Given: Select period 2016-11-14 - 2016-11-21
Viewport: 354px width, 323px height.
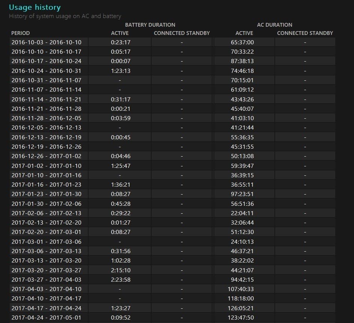Looking at the screenshot, I should pyautogui.click(x=46, y=99).
